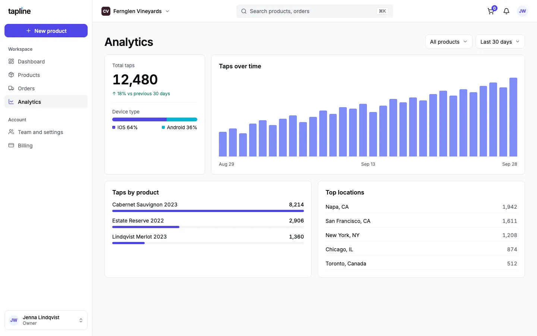The height and width of the screenshot is (336, 537).
Task: Go to Dashboard in the sidebar
Action: (46, 62)
